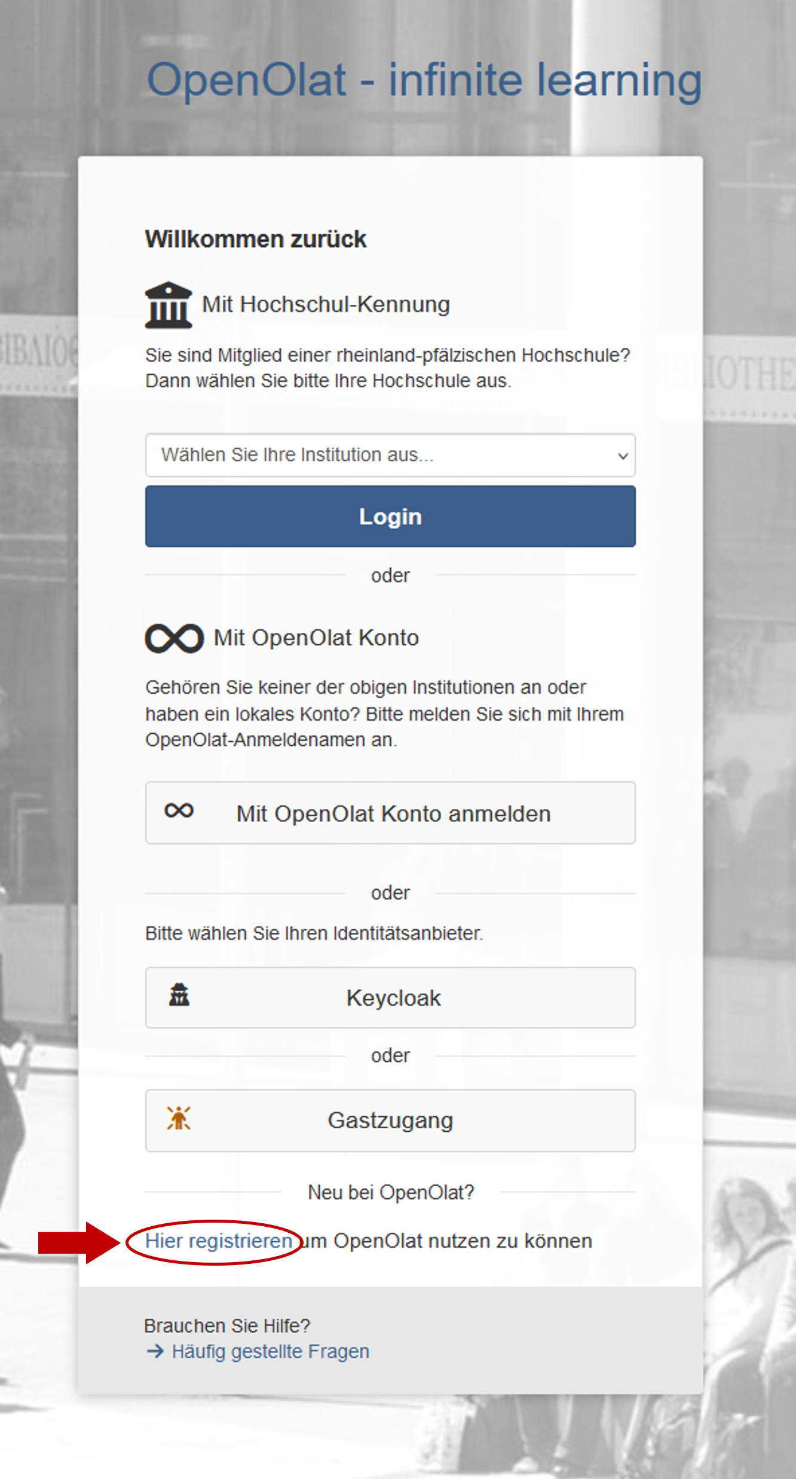
Task: Click arrow icon beside Häufig gestellte Fragen
Action: [155, 1351]
